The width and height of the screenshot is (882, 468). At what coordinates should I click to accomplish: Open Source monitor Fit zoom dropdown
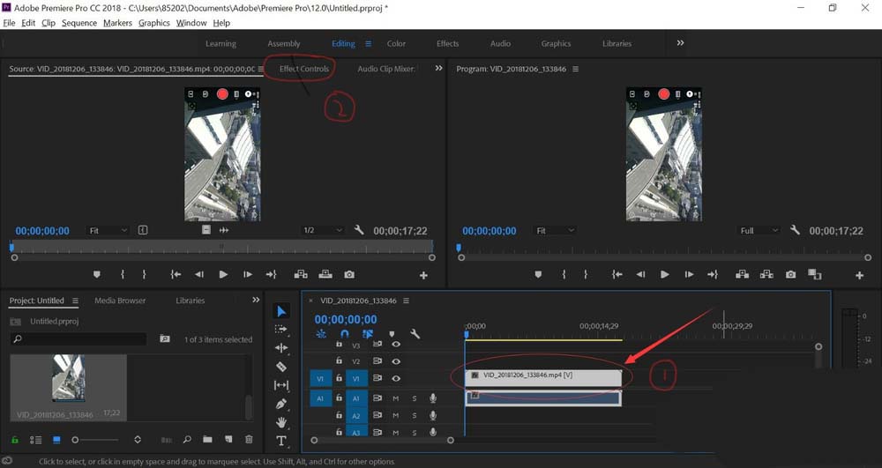coord(107,231)
